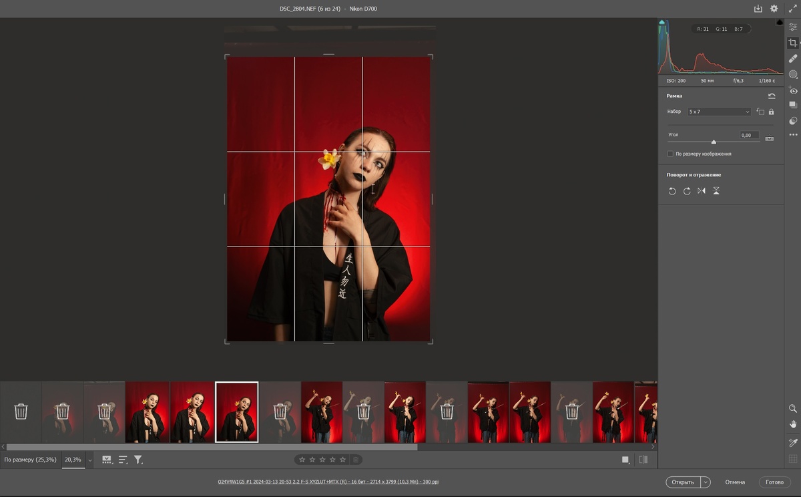Select the leftmost filmstrip thumbnail with trash
Image resolution: width=801 pixels, height=497 pixels.
pos(21,412)
